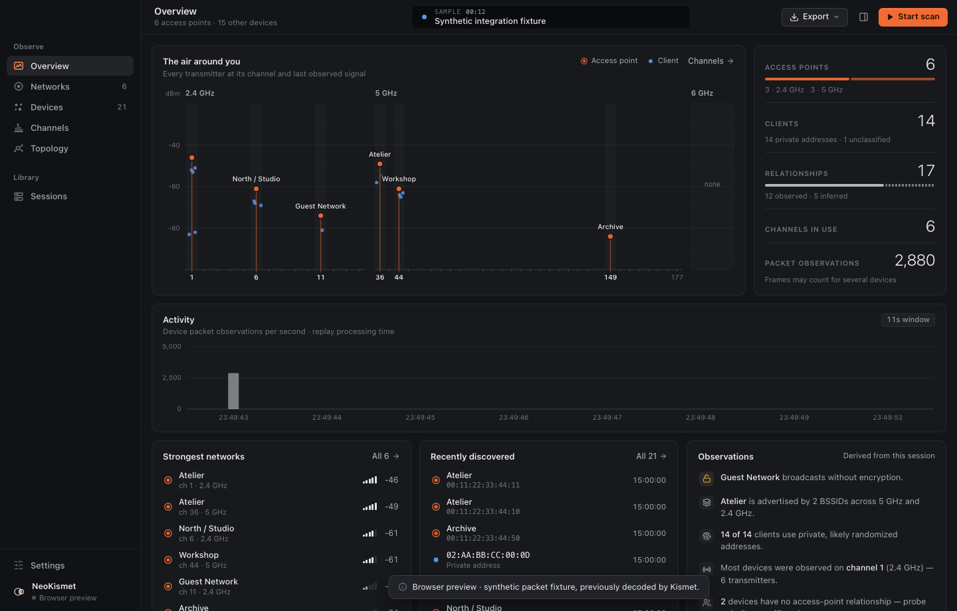
Task: Open the Overview sidebar item
Action: coord(70,66)
